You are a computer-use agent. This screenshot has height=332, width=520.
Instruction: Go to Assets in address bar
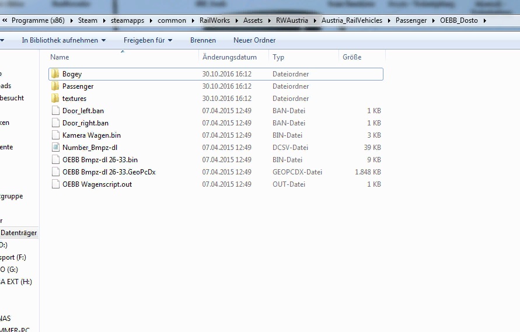tap(253, 20)
